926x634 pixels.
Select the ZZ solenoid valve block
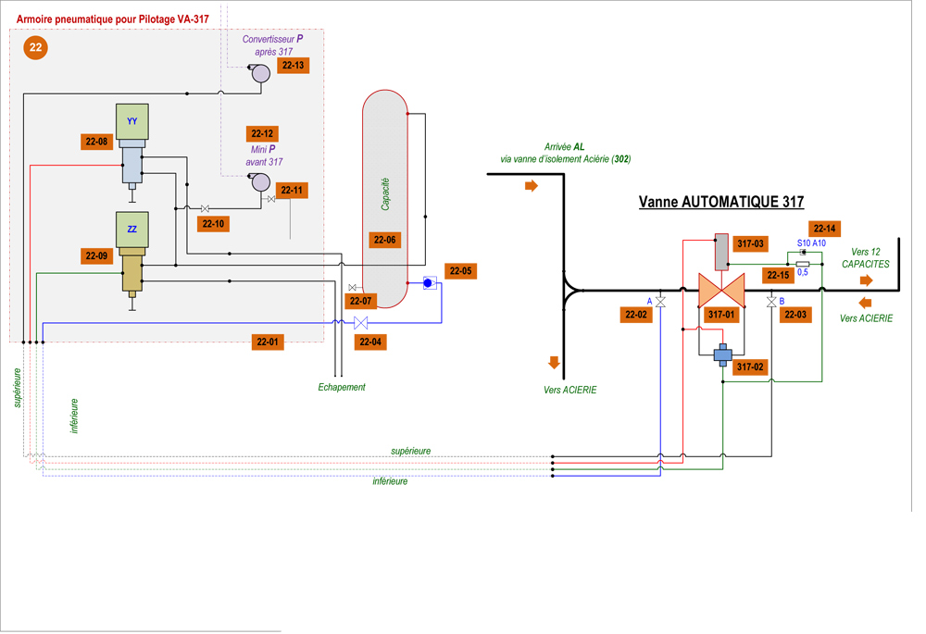132,230
